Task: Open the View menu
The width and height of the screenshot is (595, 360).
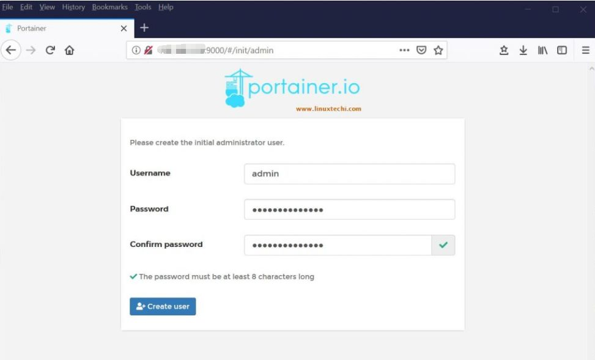Action: [47, 7]
